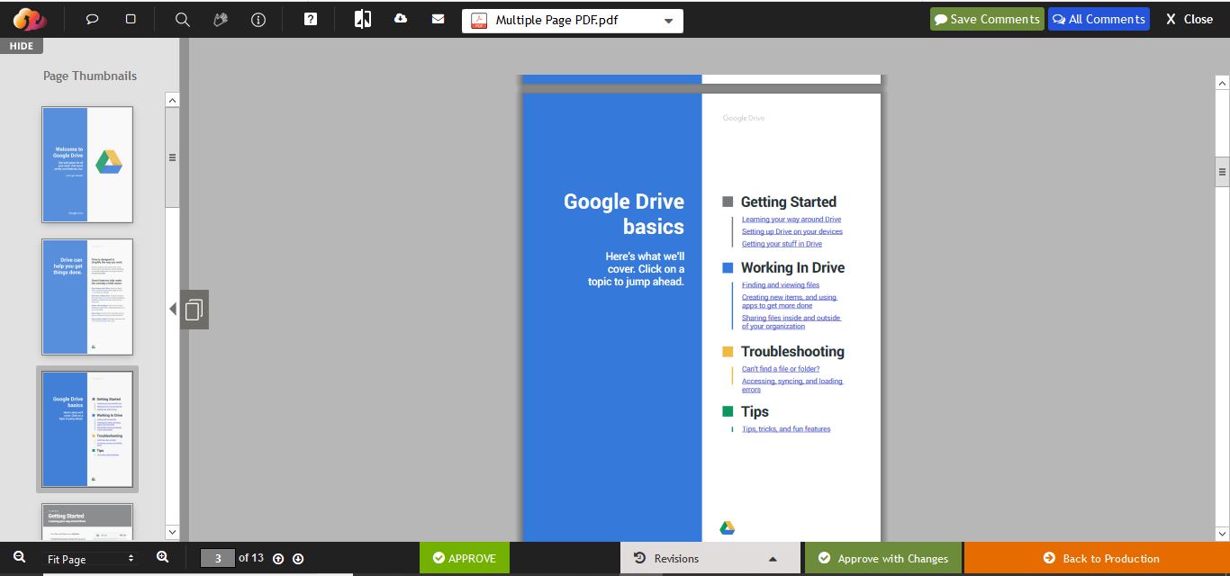
Task: Click the 'of 13' page count text
Action: 251,558
